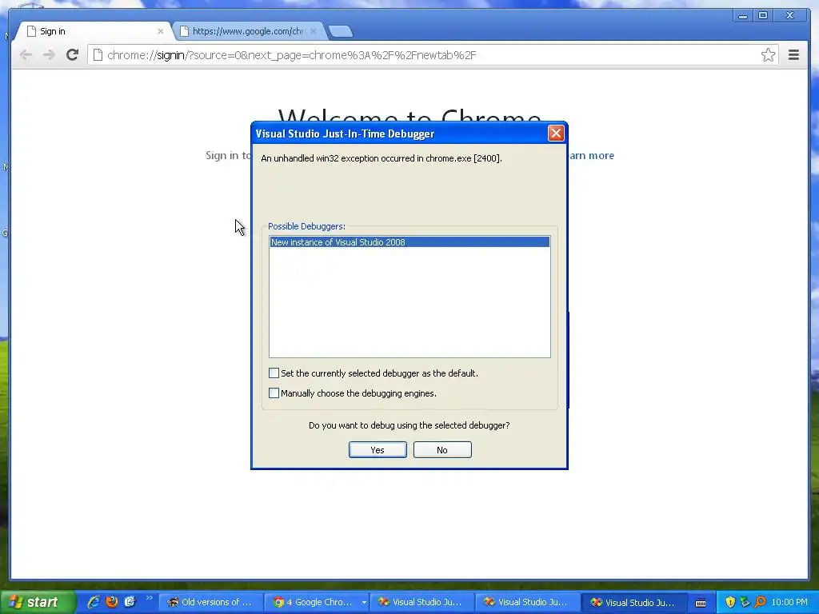Click No in the debugger dialog
The image size is (819, 614).
(442, 450)
